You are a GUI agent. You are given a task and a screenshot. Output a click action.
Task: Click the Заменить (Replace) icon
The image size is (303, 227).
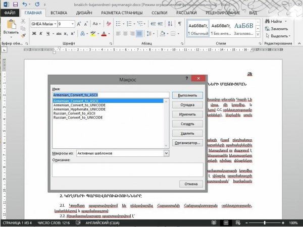(x=268, y=29)
